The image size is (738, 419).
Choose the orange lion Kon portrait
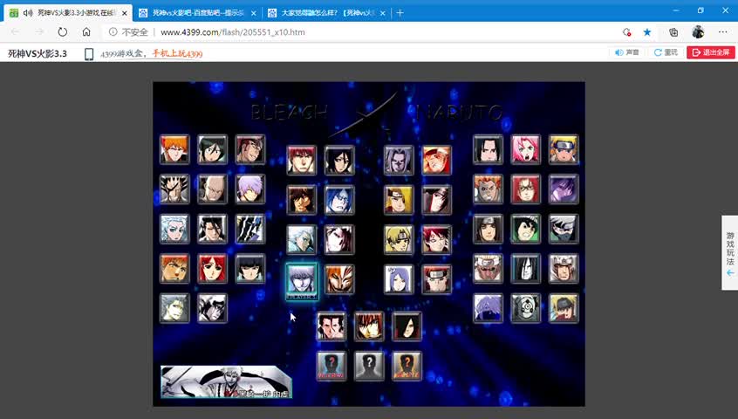click(174, 268)
